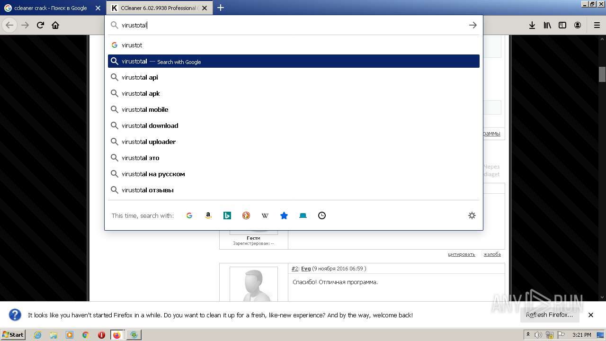
Task: Open the Firefox Account menu
Action: pos(578,25)
